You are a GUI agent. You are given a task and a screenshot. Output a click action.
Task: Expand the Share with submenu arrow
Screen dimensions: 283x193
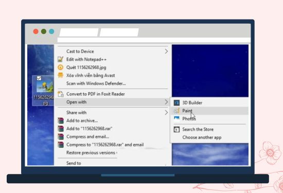pos(166,113)
